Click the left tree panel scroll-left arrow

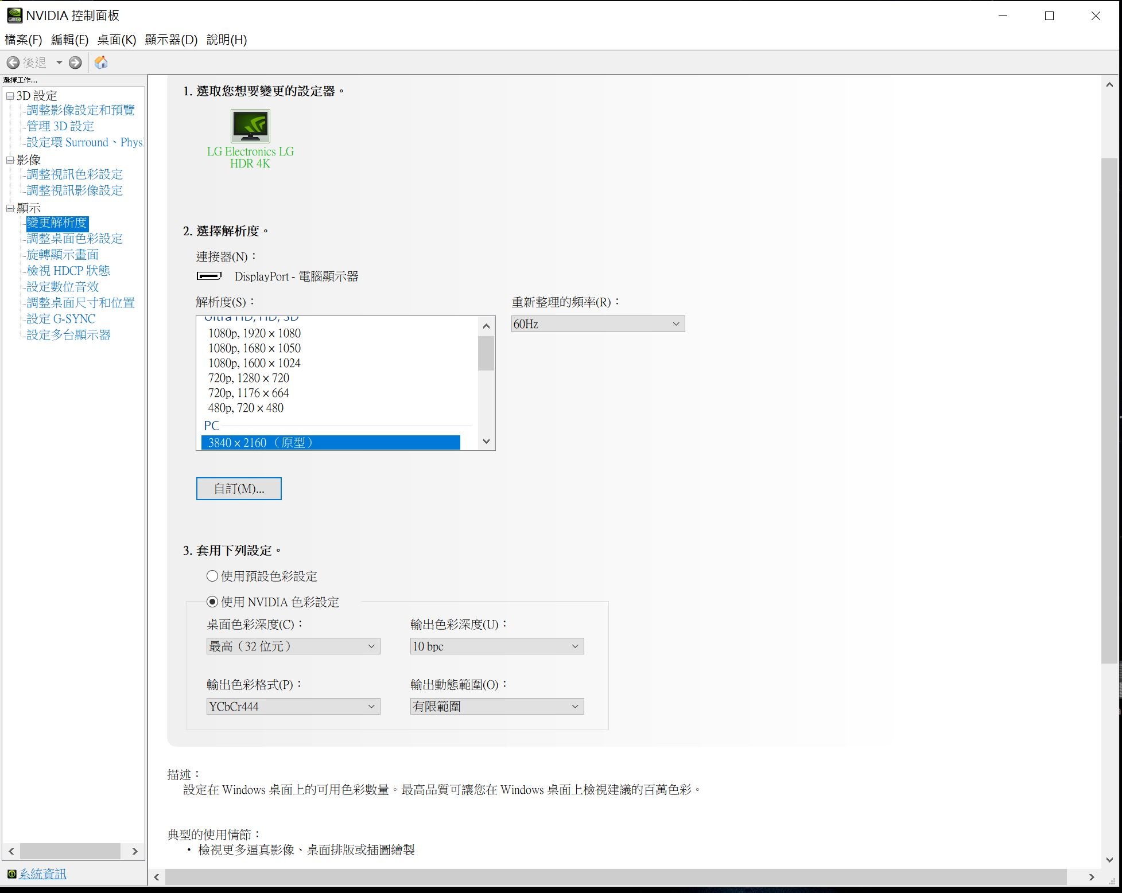point(11,851)
